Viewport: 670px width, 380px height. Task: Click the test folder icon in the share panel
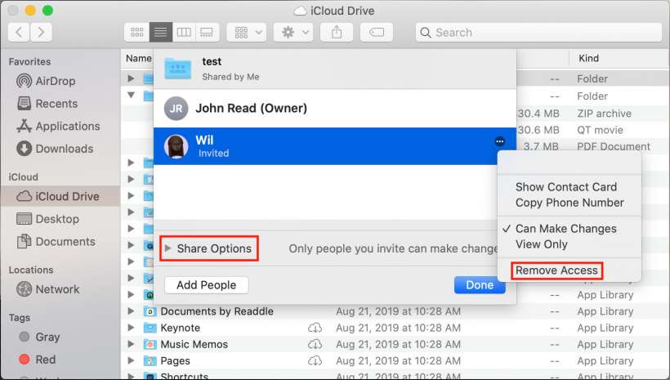pyautogui.click(x=178, y=69)
